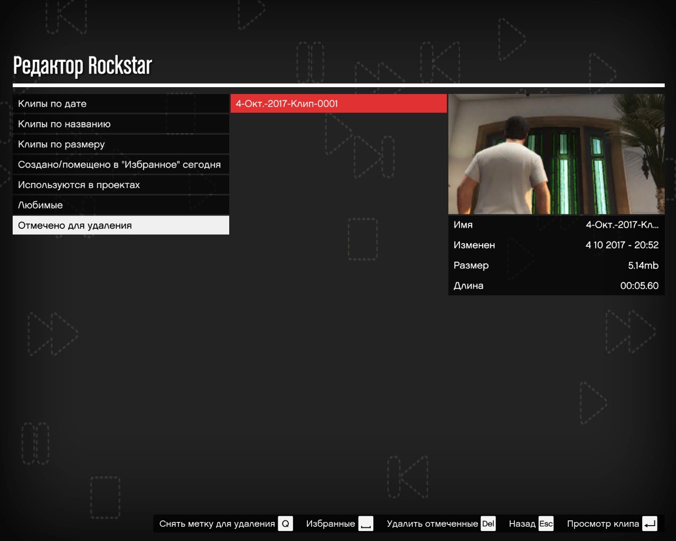This screenshot has width=676, height=541.
Task: Click the size value '5.14mb'
Action: point(643,265)
